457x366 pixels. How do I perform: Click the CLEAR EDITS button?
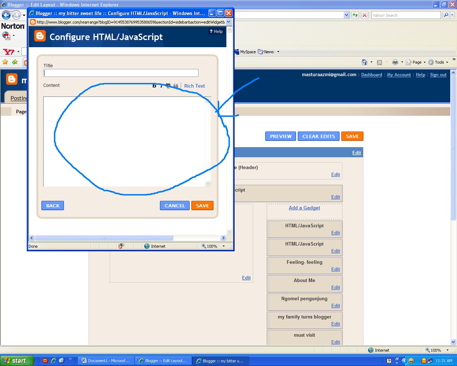319,136
